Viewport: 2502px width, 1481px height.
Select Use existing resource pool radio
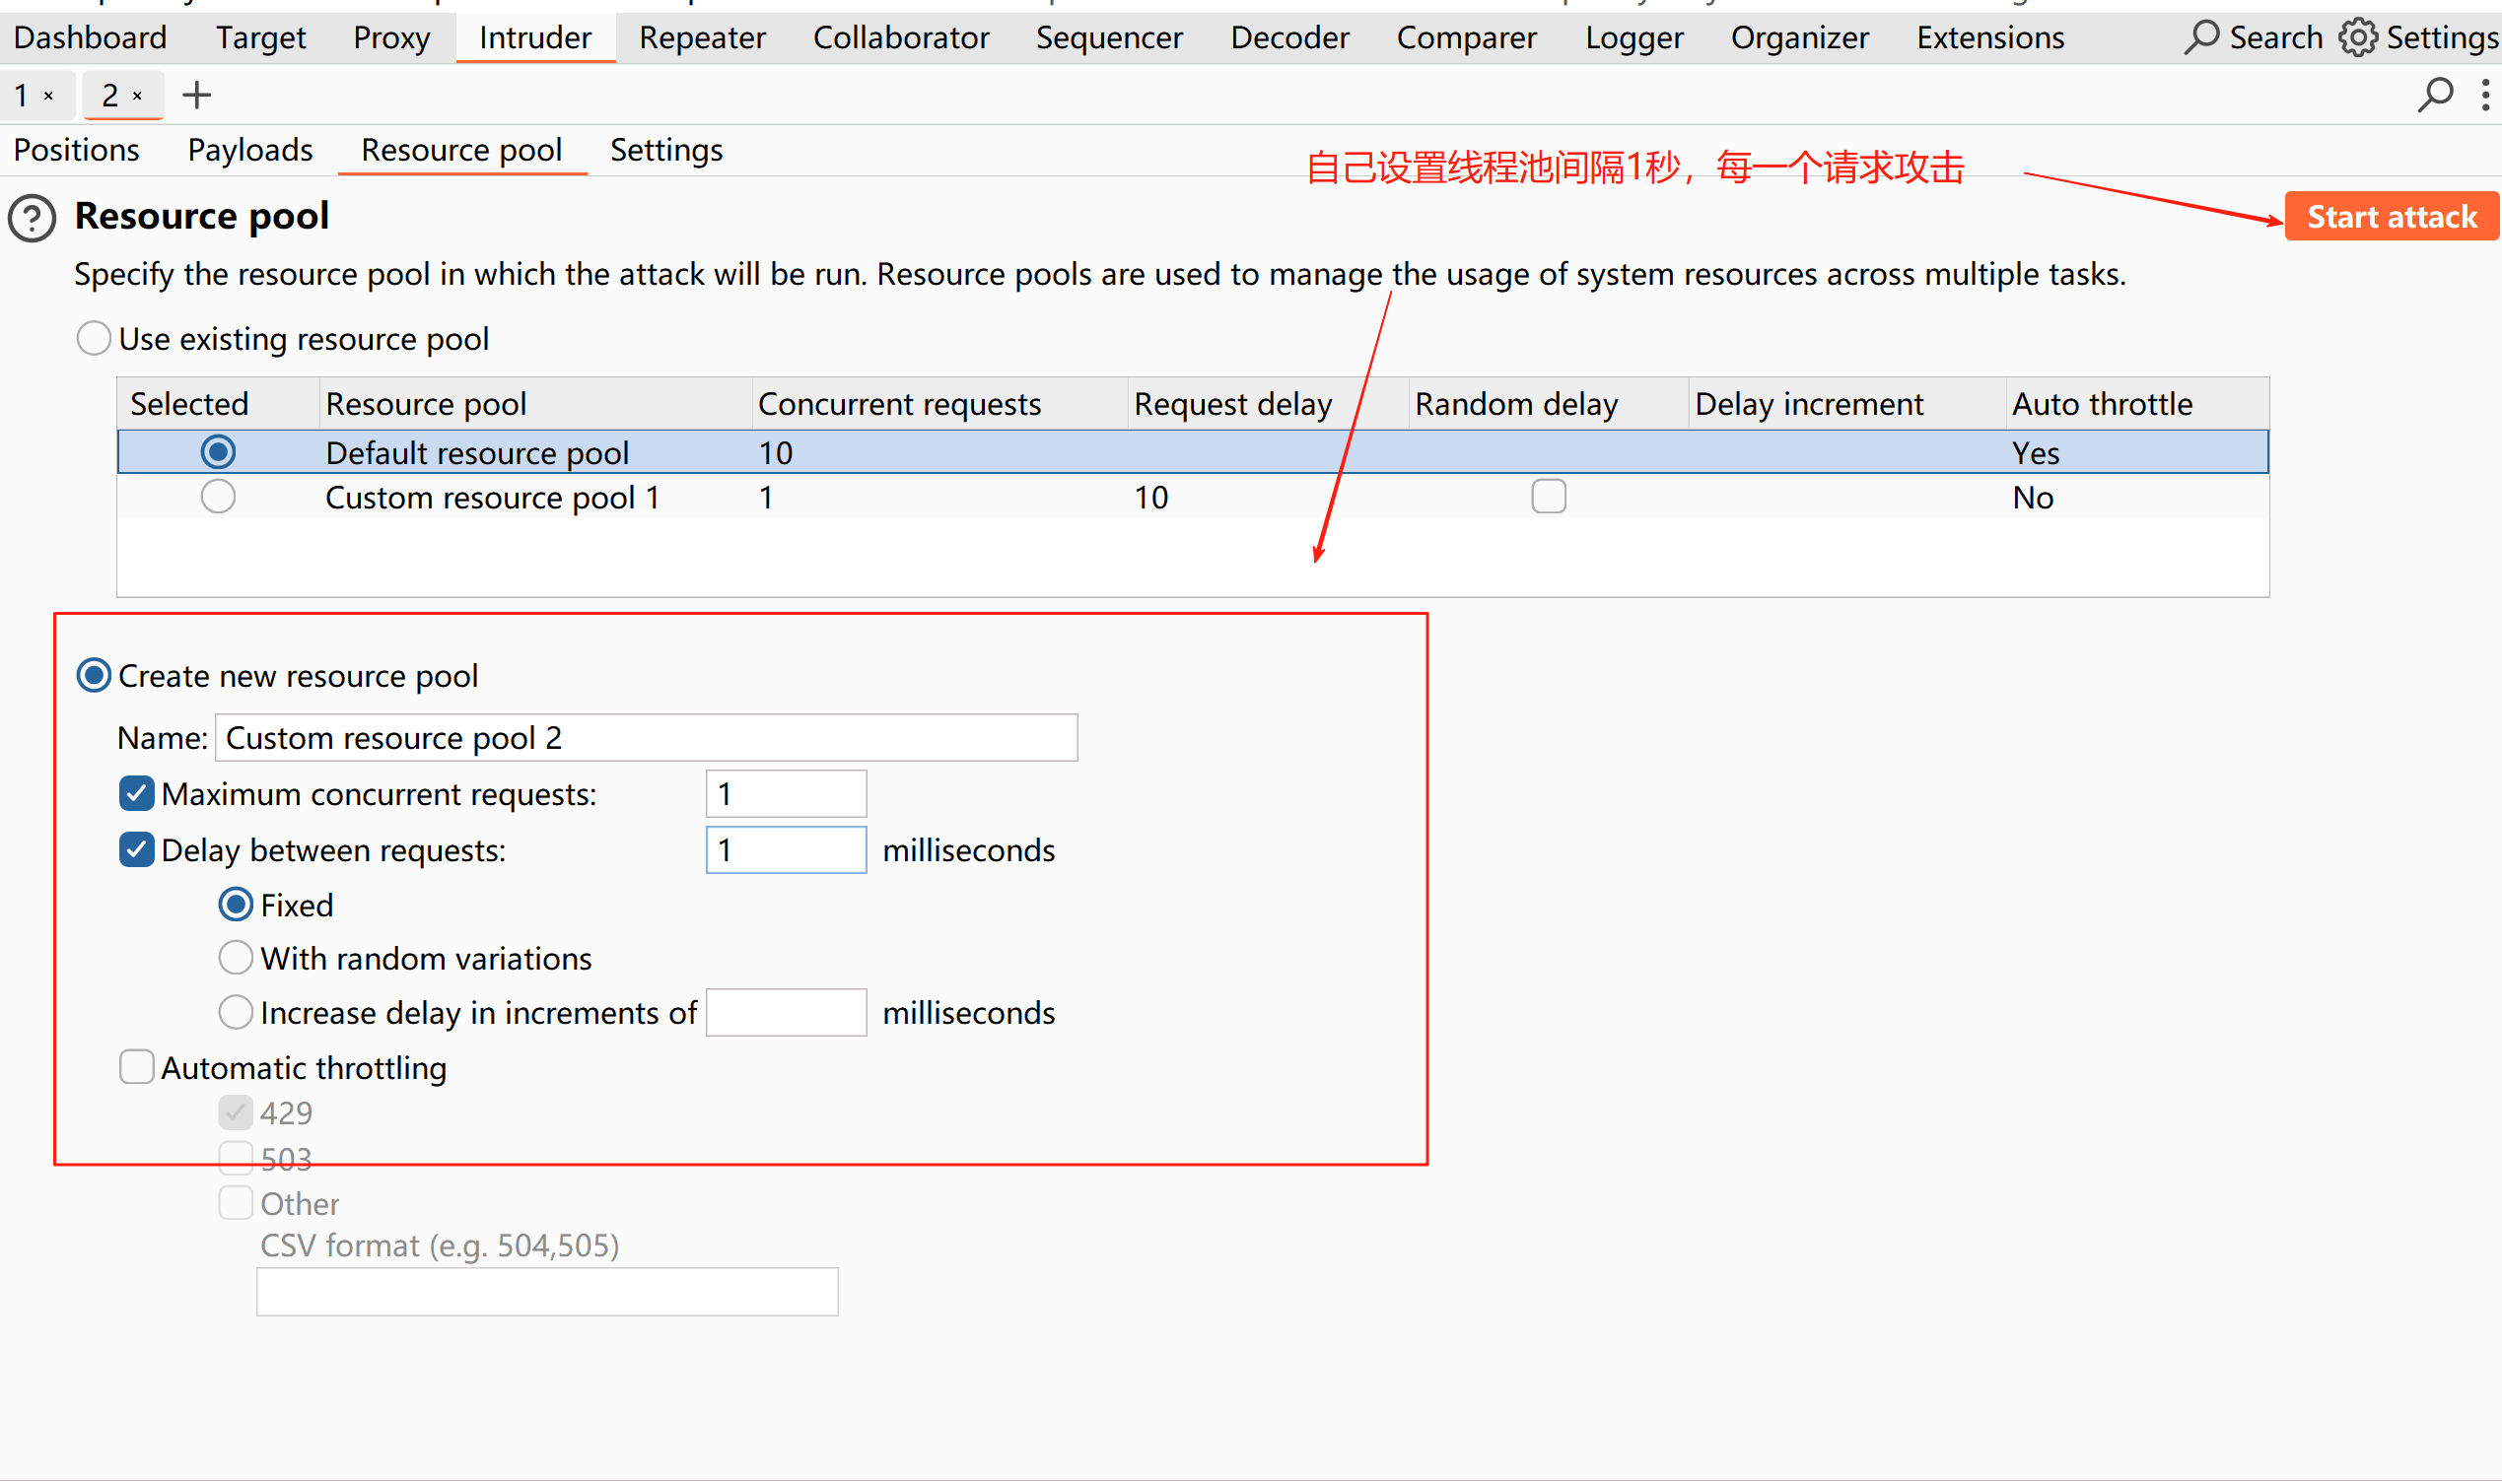pyautogui.click(x=94, y=338)
